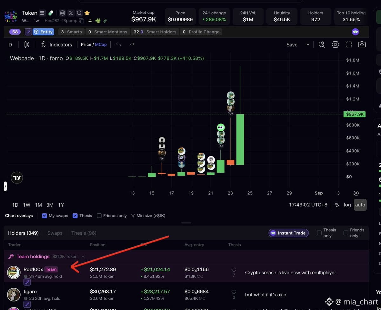
Task: Like Rob100x's thesis heart icon
Action: [x=234, y=270]
